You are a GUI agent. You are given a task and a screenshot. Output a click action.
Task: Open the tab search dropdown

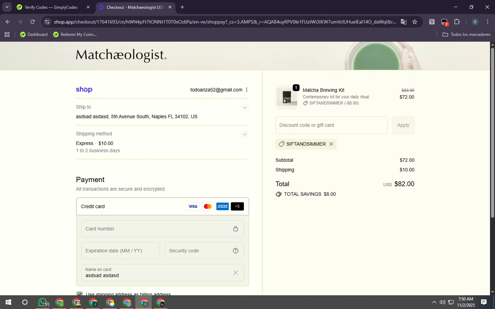click(7, 7)
